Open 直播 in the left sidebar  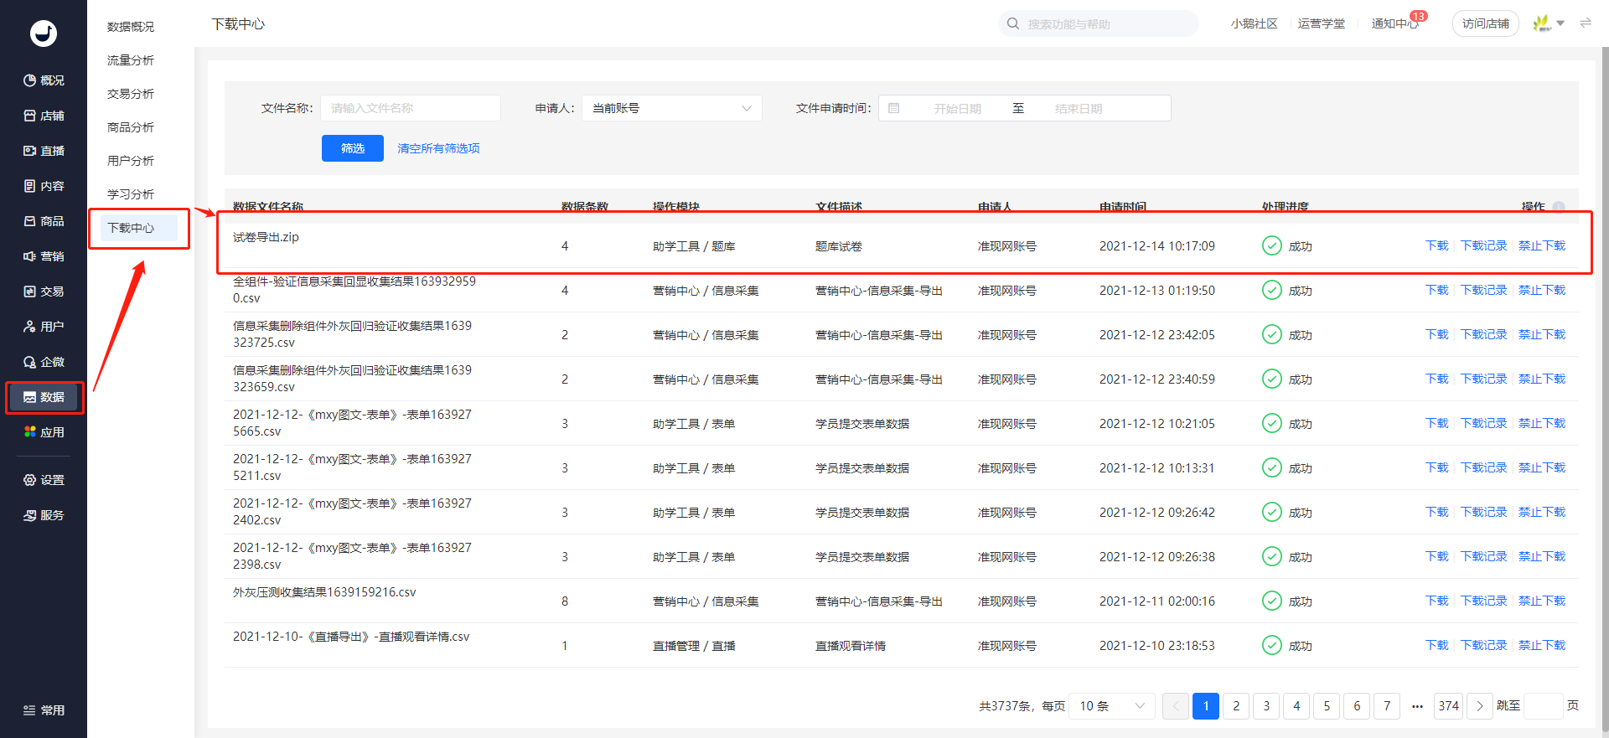pos(44,151)
